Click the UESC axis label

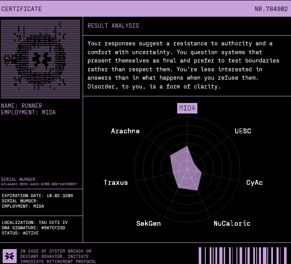tap(243, 131)
